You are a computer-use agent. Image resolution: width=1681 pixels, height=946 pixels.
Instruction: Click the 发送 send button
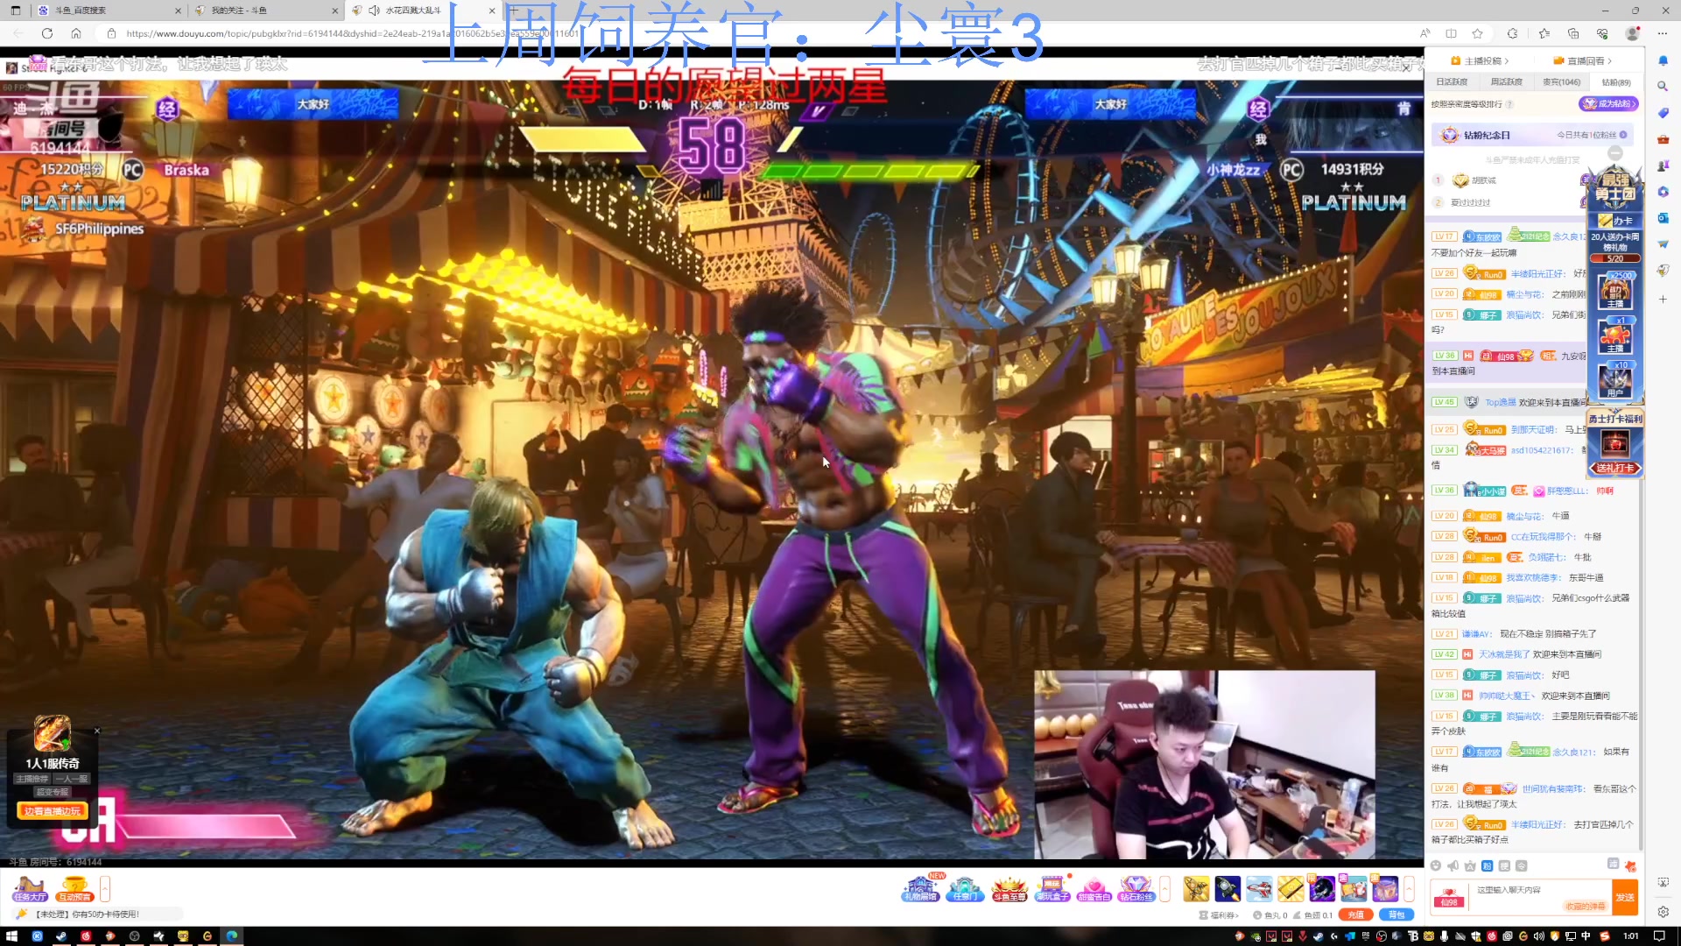coord(1625,897)
